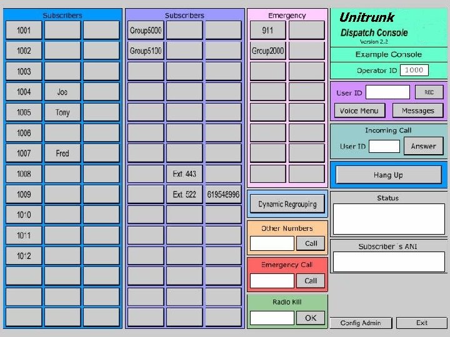
Task: Click blank button left of Ext 522
Action: 146,195
